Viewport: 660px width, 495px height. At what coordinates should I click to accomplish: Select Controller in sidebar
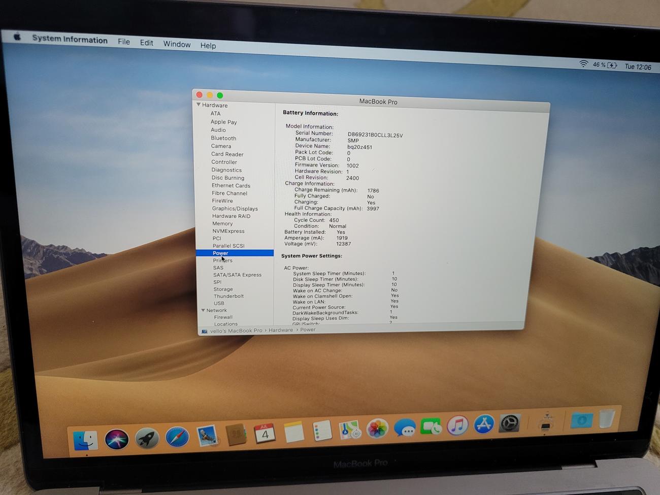(x=224, y=162)
